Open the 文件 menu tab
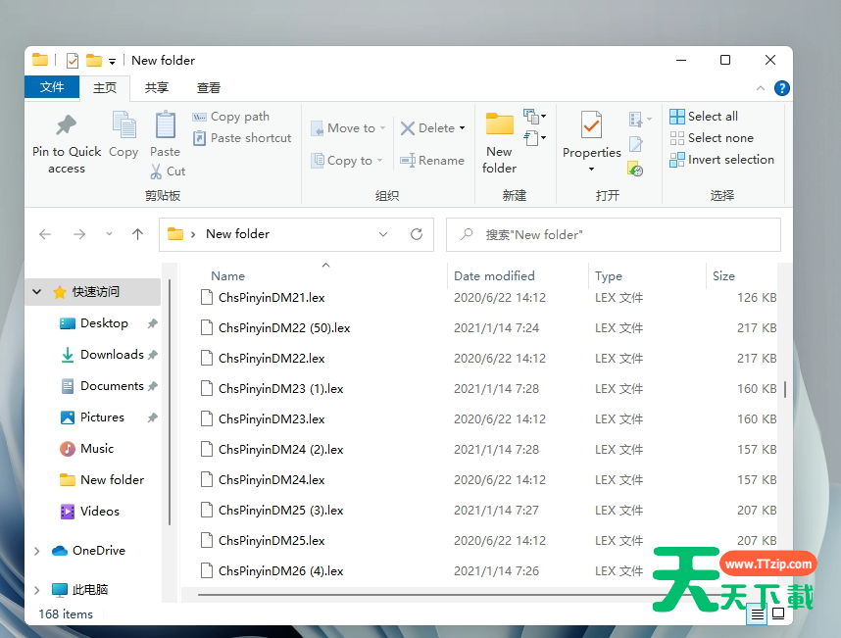 point(52,87)
